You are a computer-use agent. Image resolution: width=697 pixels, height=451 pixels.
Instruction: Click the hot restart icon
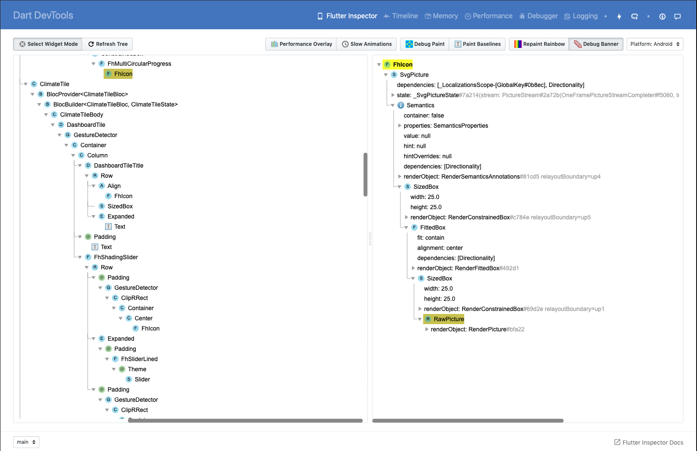(x=634, y=17)
